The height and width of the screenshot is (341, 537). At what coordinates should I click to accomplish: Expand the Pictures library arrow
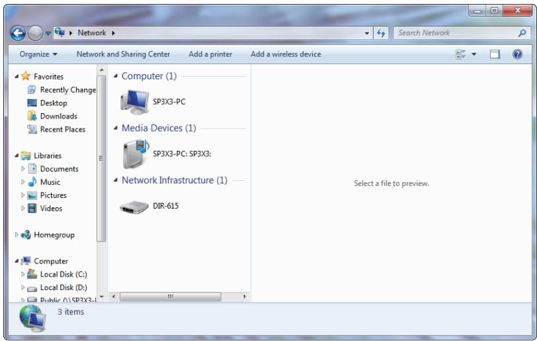23,195
